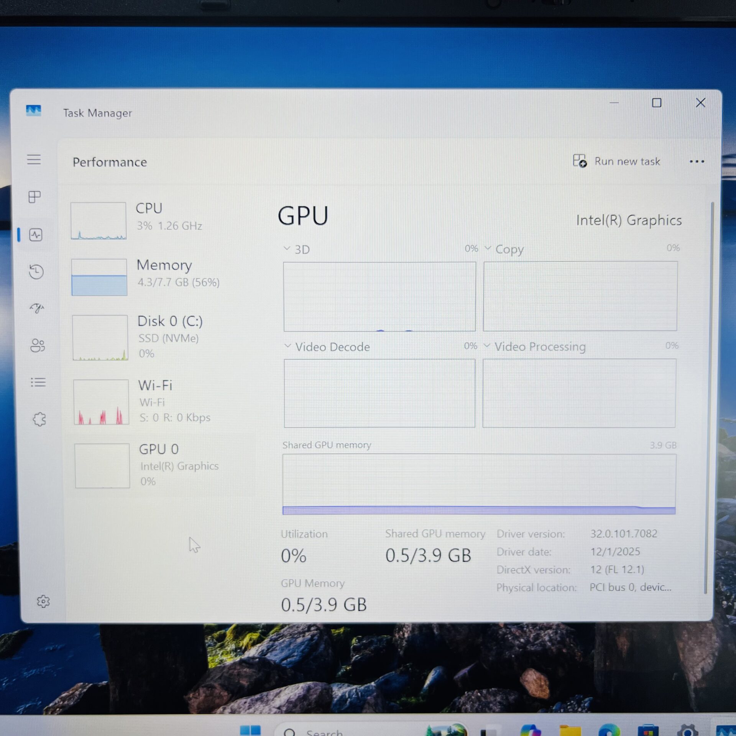Click the 3D engine graph
736x736 pixels.
(379, 296)
